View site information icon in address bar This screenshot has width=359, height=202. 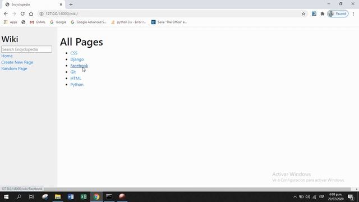[x=42, y=13]
